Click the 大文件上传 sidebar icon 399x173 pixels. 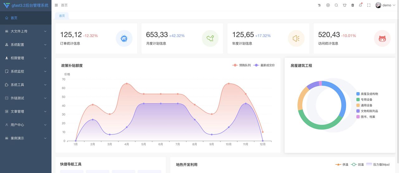pos(7,31)
